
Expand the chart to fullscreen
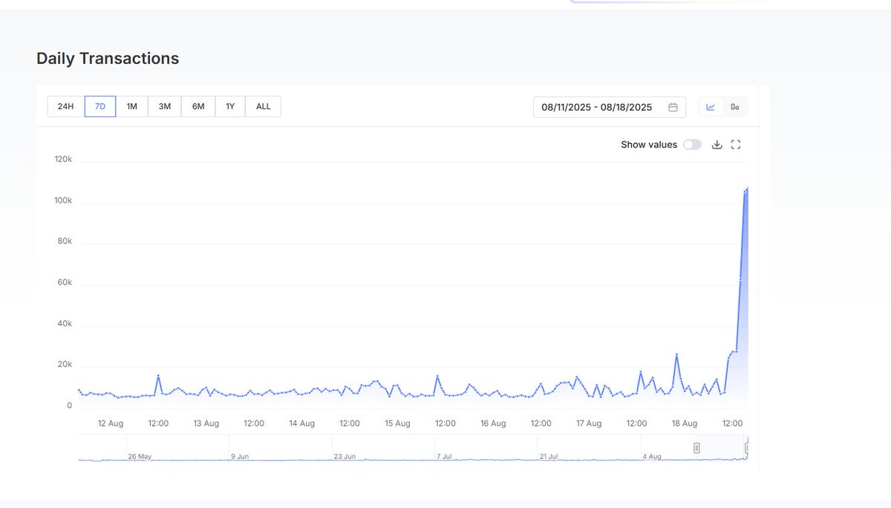pyautogui.click(x=736, y=145)
